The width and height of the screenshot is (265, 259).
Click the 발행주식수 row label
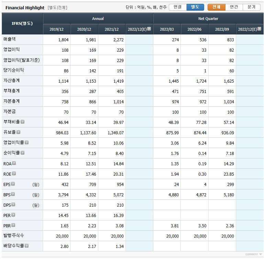click(x=13, y=235)
